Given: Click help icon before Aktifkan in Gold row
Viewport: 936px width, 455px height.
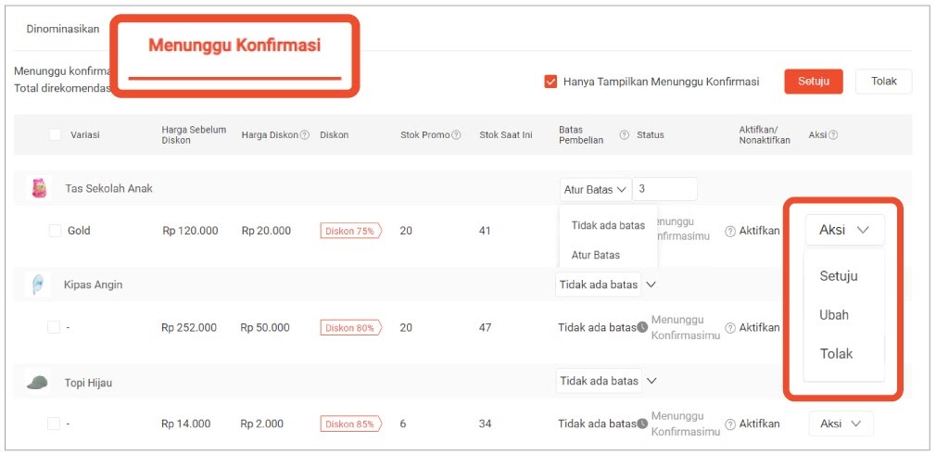Looking at the screenshot, I should coord(729,231).
